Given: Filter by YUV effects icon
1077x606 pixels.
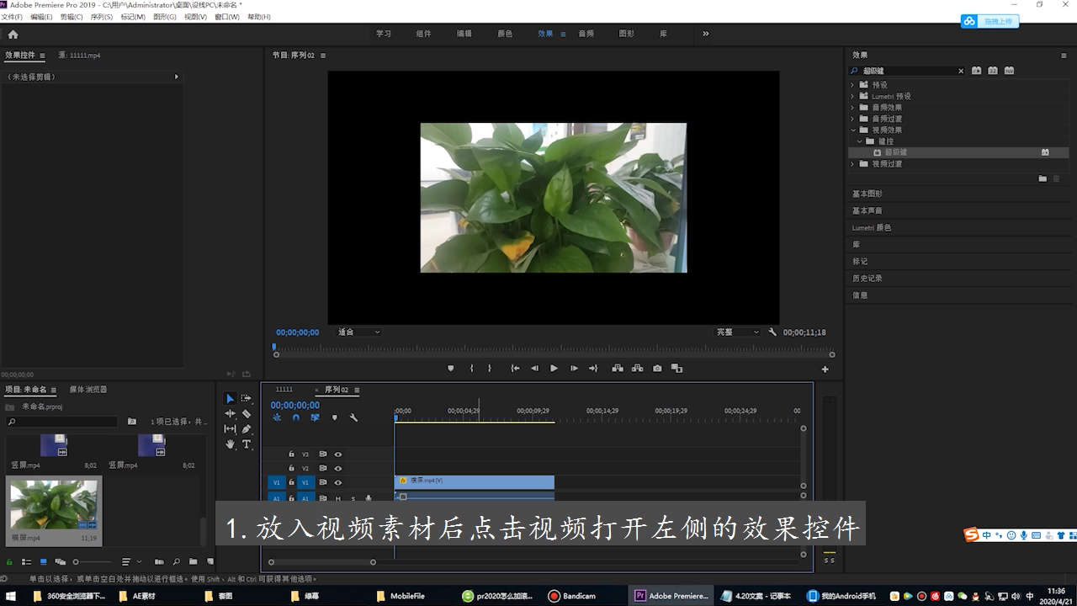Looking at the screenshot, I should click(1009, 71).
